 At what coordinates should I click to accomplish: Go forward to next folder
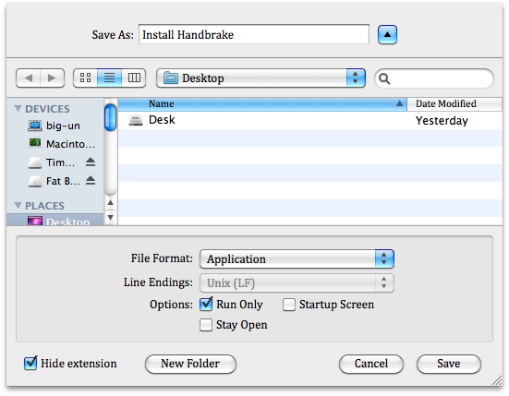52,78
